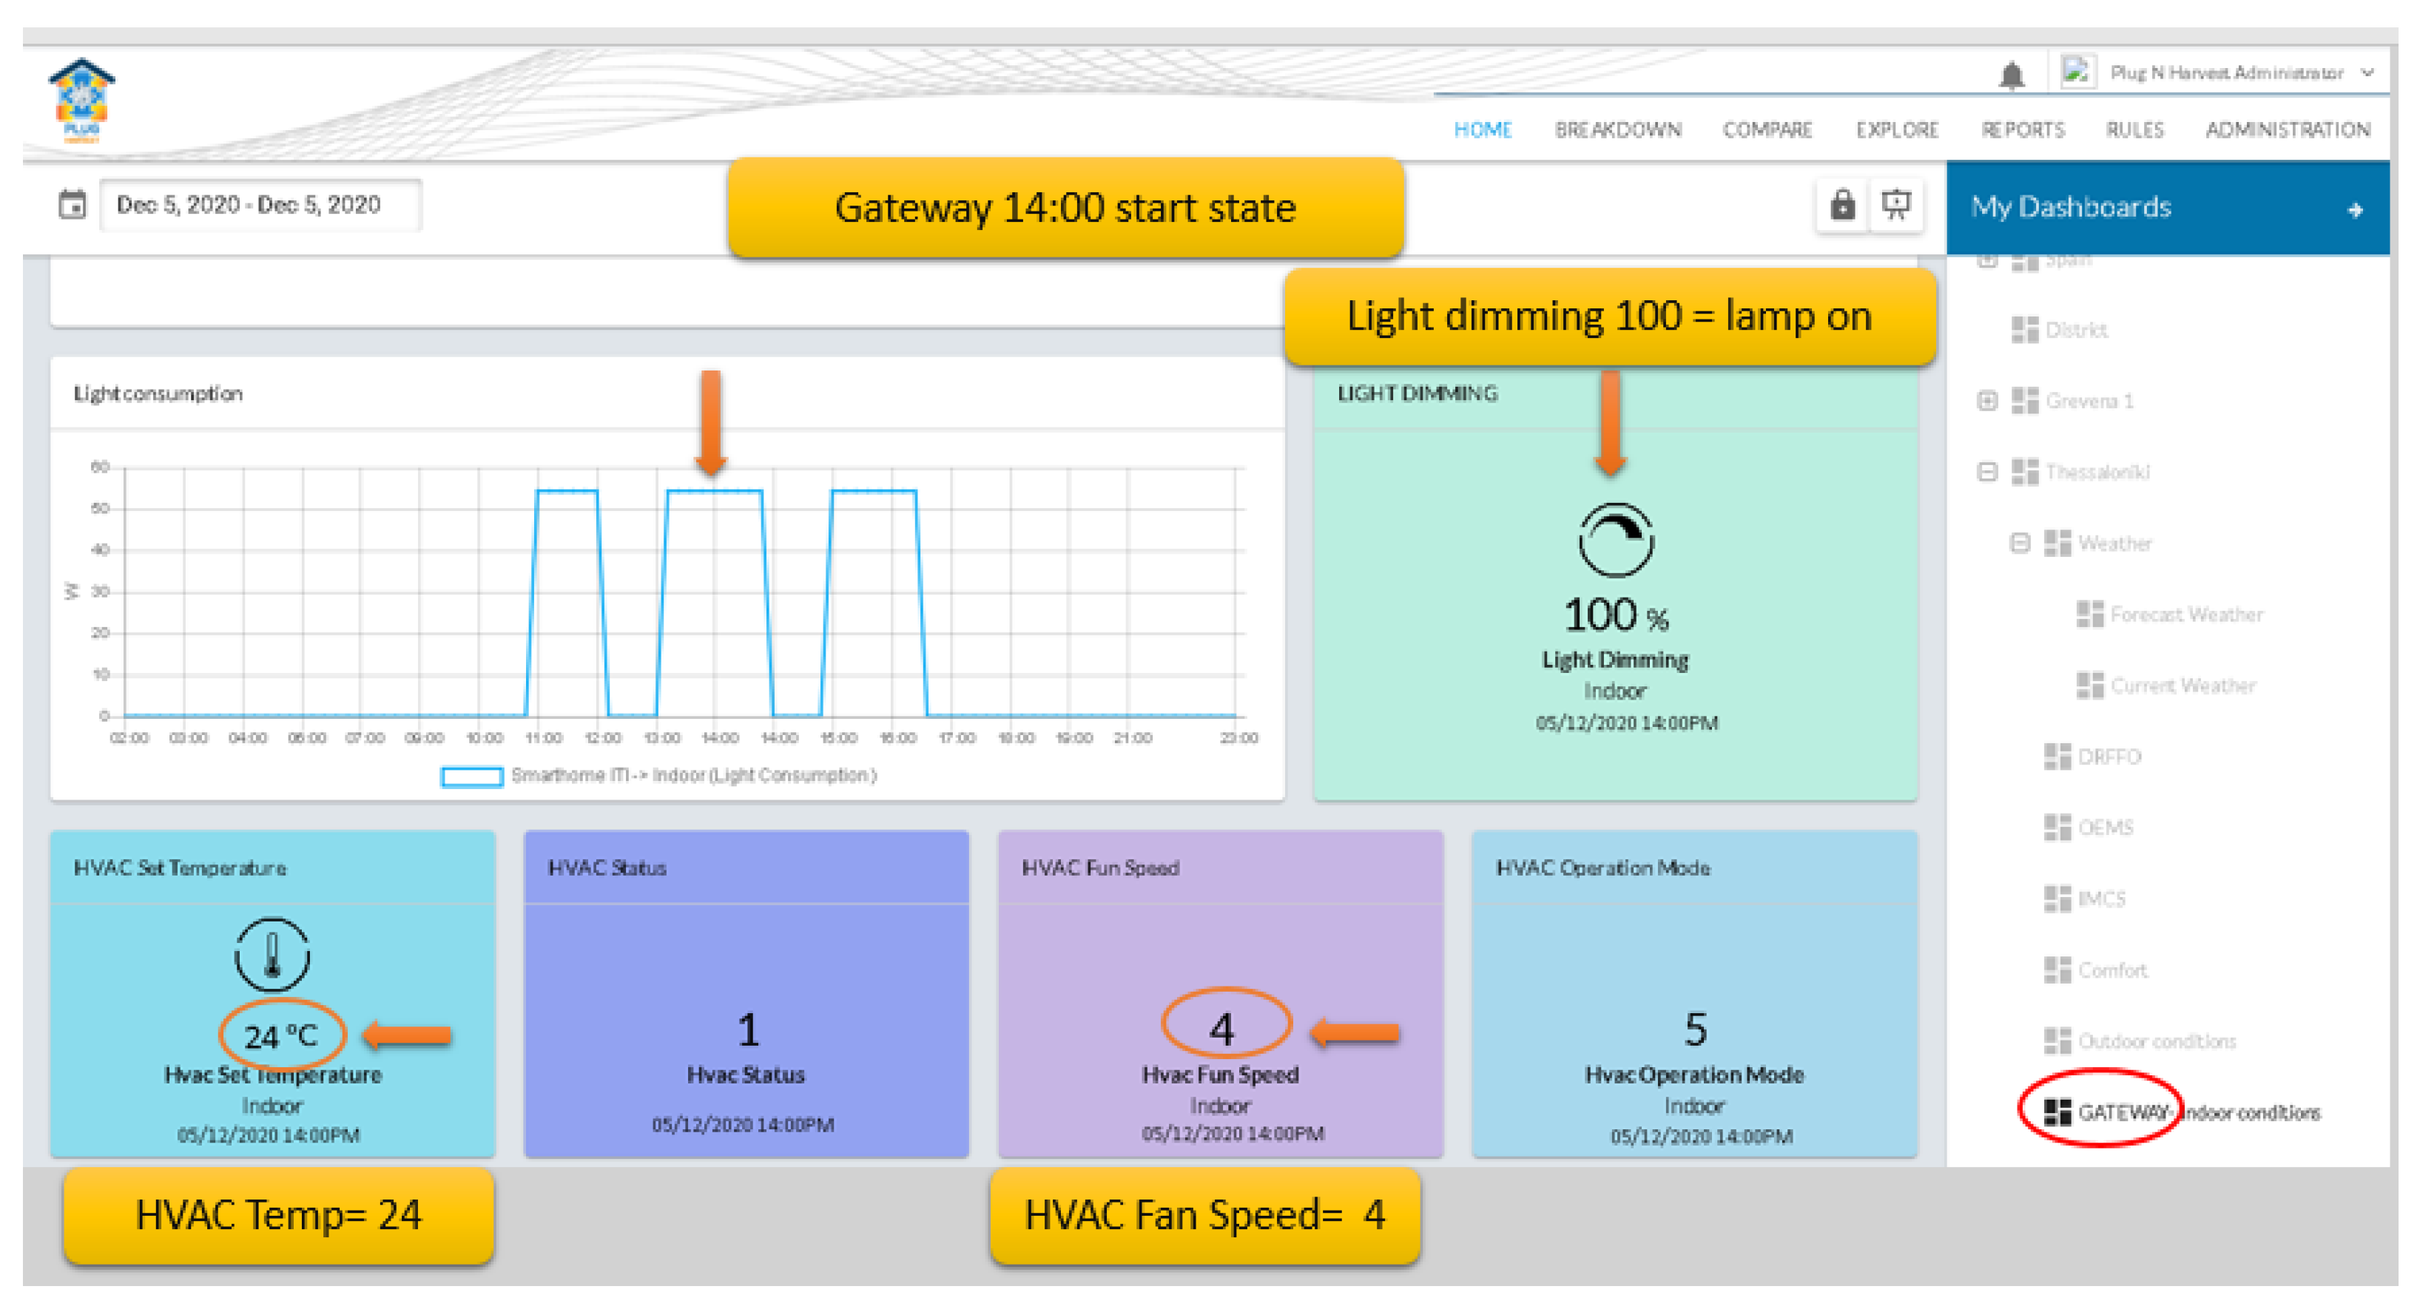Switch to the REPORTS menu tab
This screenshot has width=2420, height=1309.
2022,129
